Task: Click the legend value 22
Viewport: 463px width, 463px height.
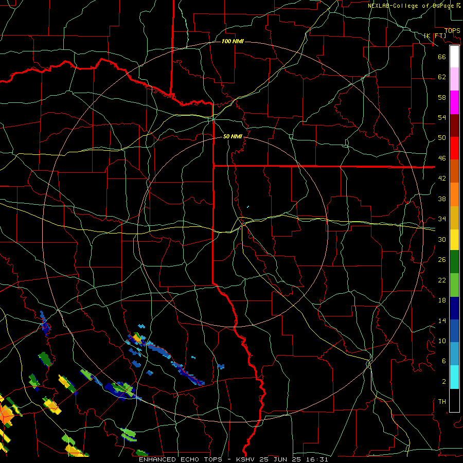Action: click(442, 280)
